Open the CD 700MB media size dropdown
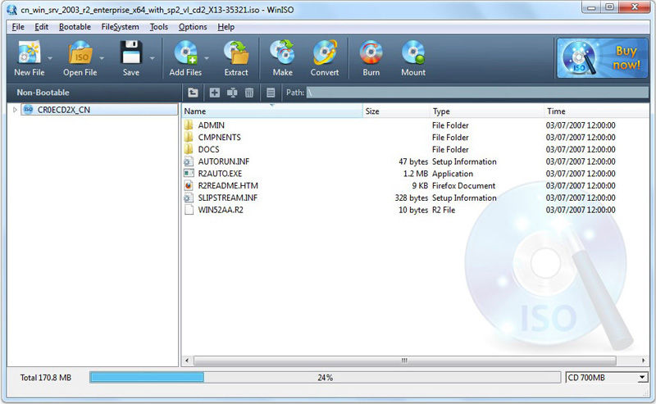 pos(606,378)
